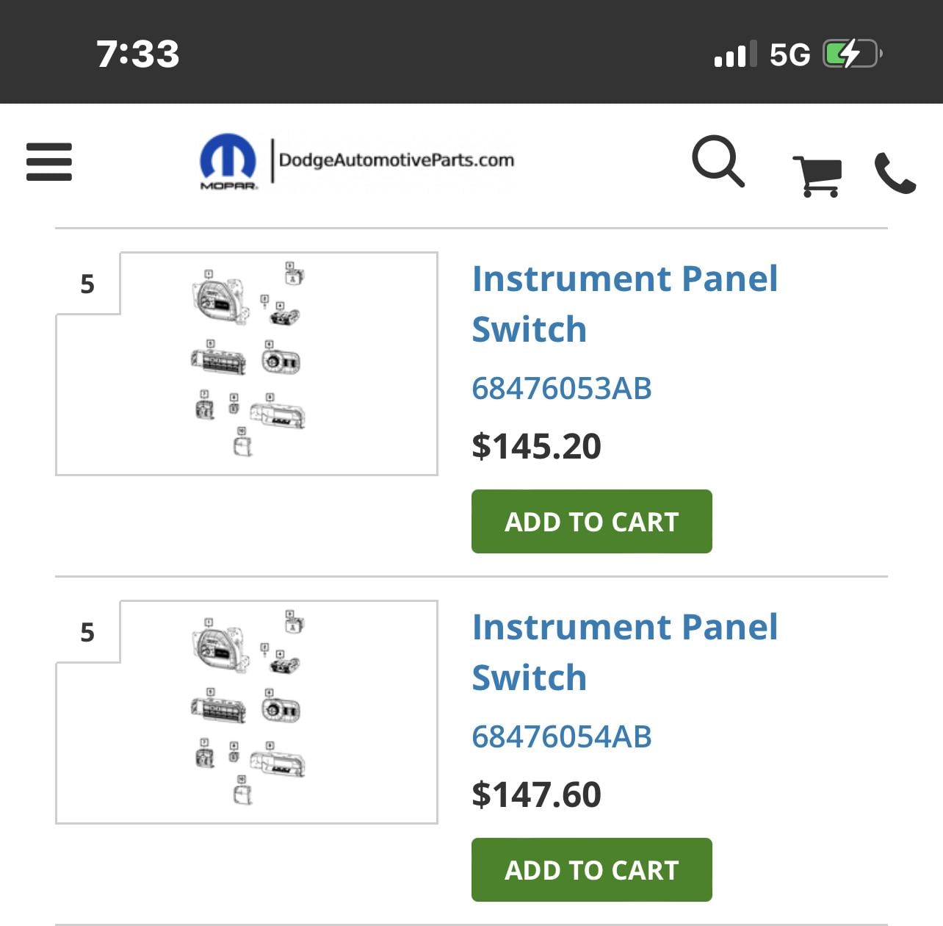Click the DodgeAutomotiveParts.com site name
Image resolution: width=943 pixels, height=926 pixels.
[x=397, y=160]
